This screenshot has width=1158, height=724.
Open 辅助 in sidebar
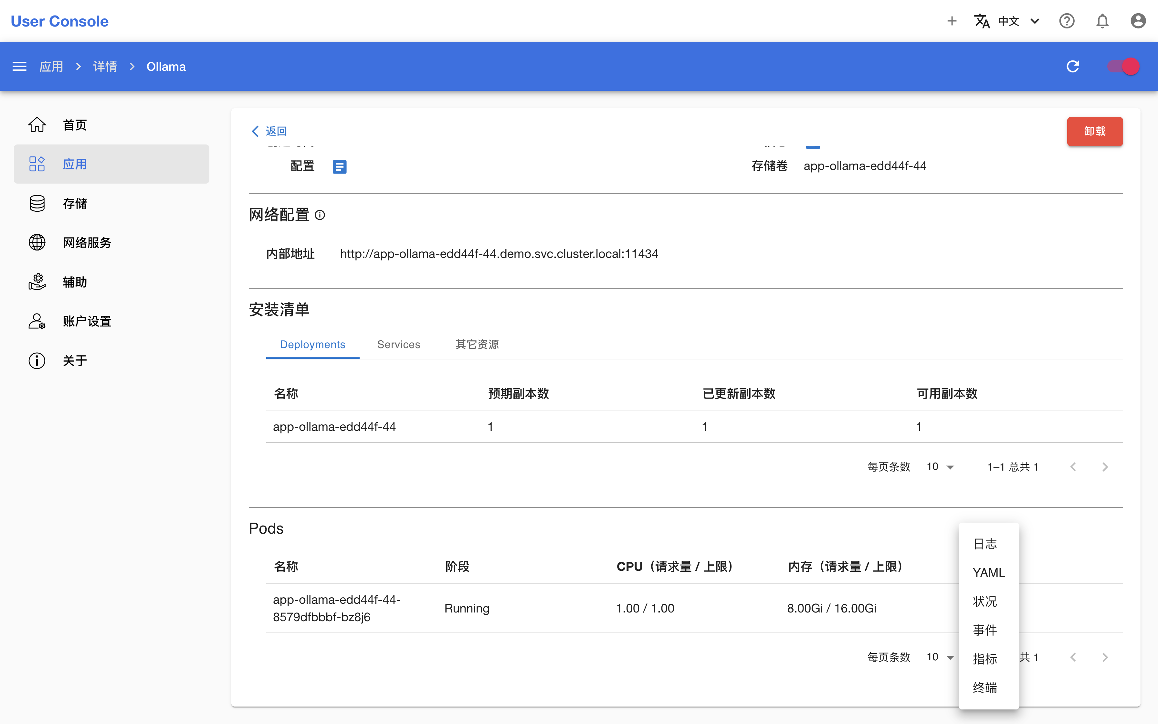(x=111, y=282)
